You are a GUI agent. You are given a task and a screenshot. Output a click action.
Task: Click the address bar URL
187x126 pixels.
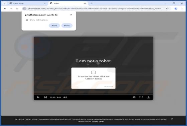coord(95,9)
